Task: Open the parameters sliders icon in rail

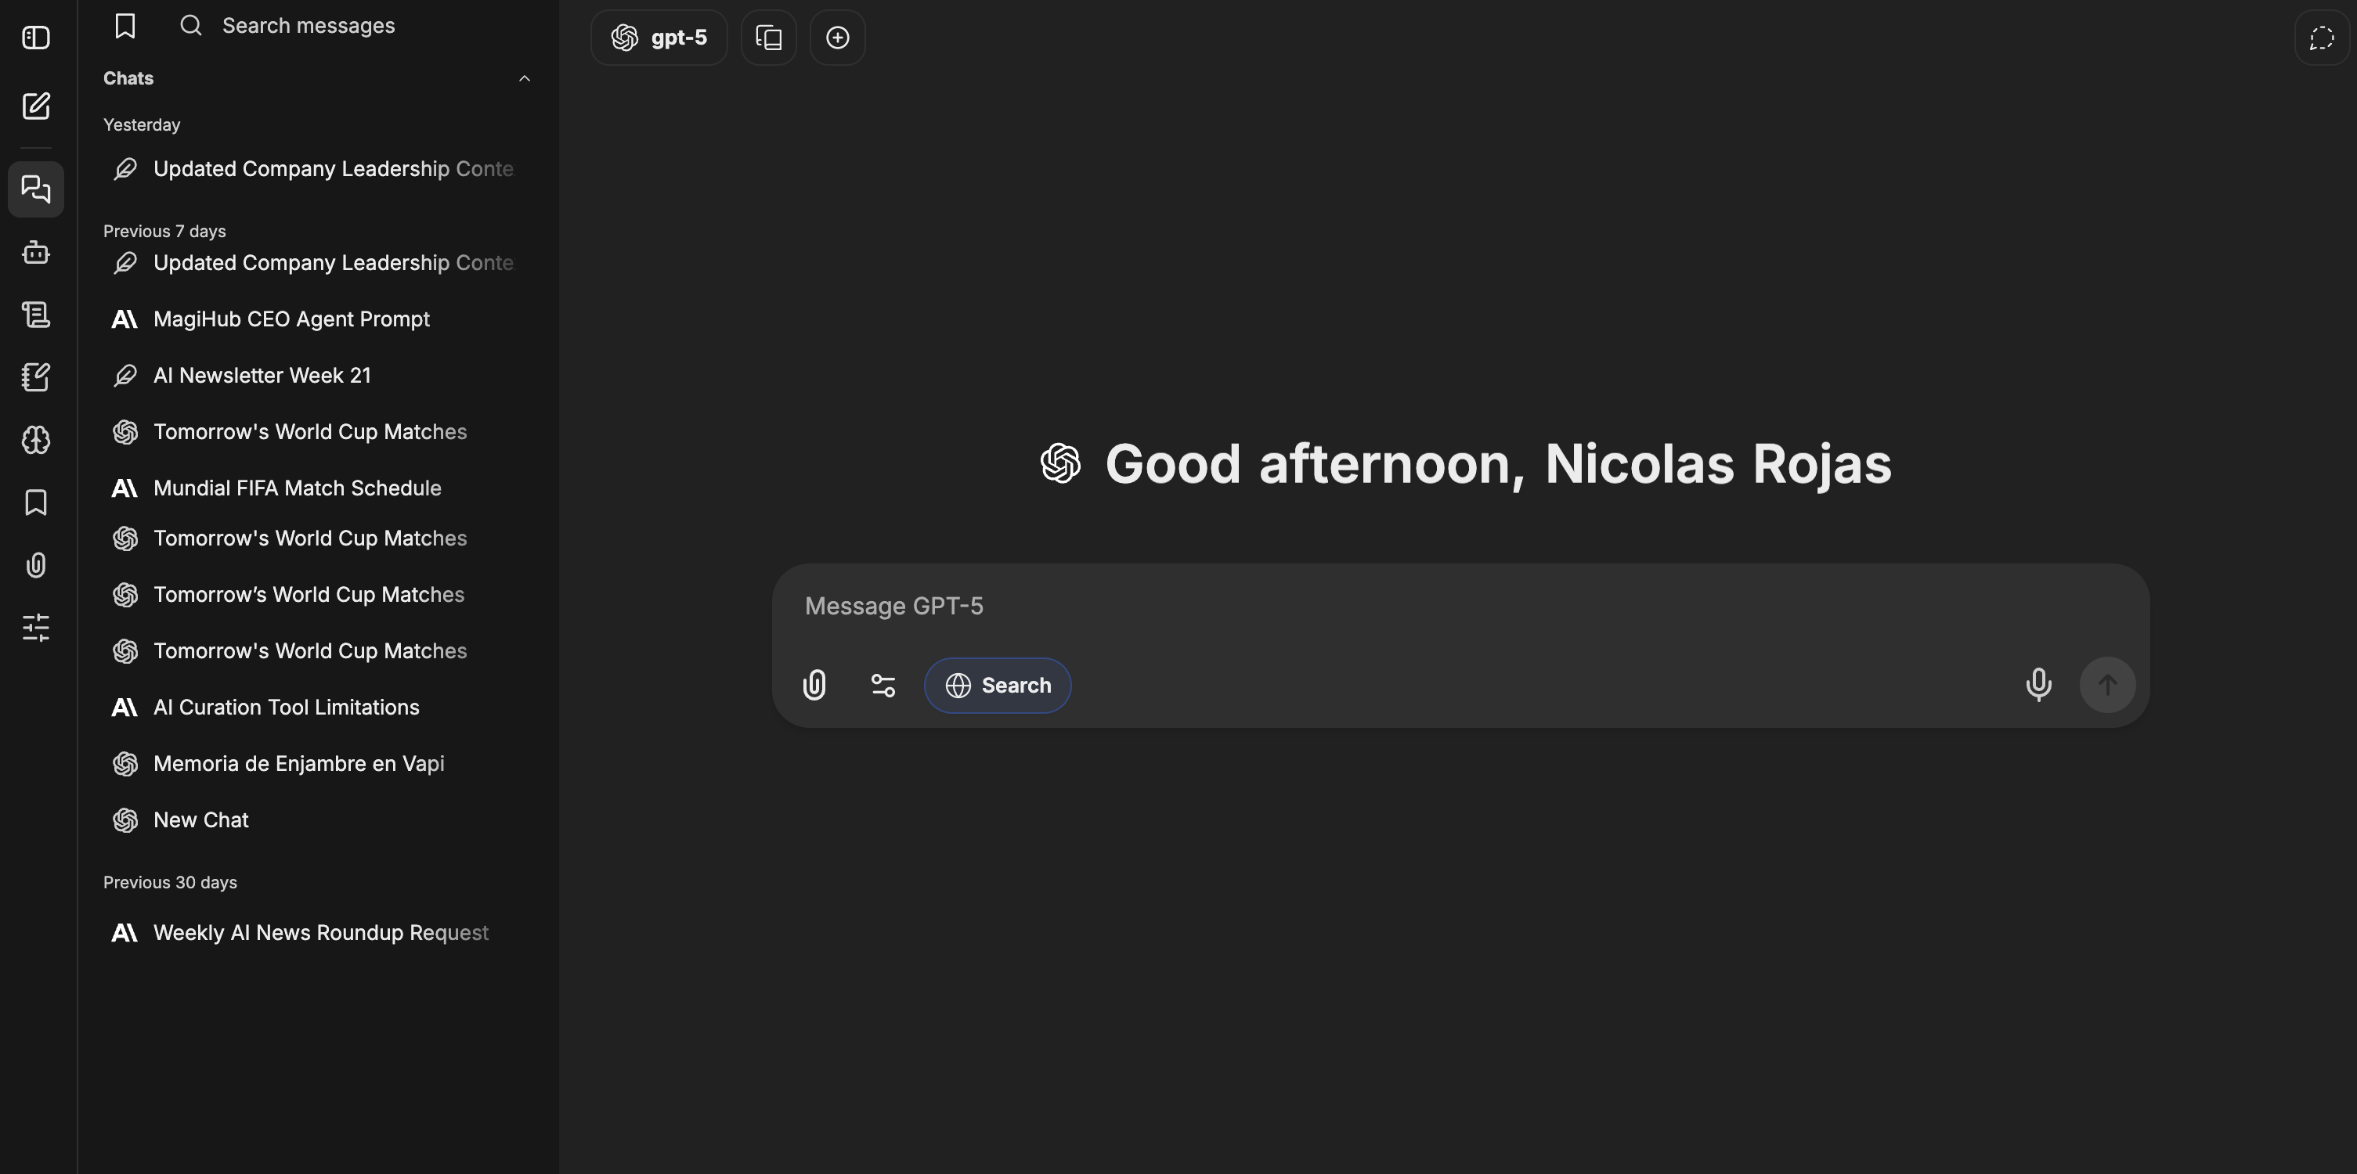Action: [36, 627]
